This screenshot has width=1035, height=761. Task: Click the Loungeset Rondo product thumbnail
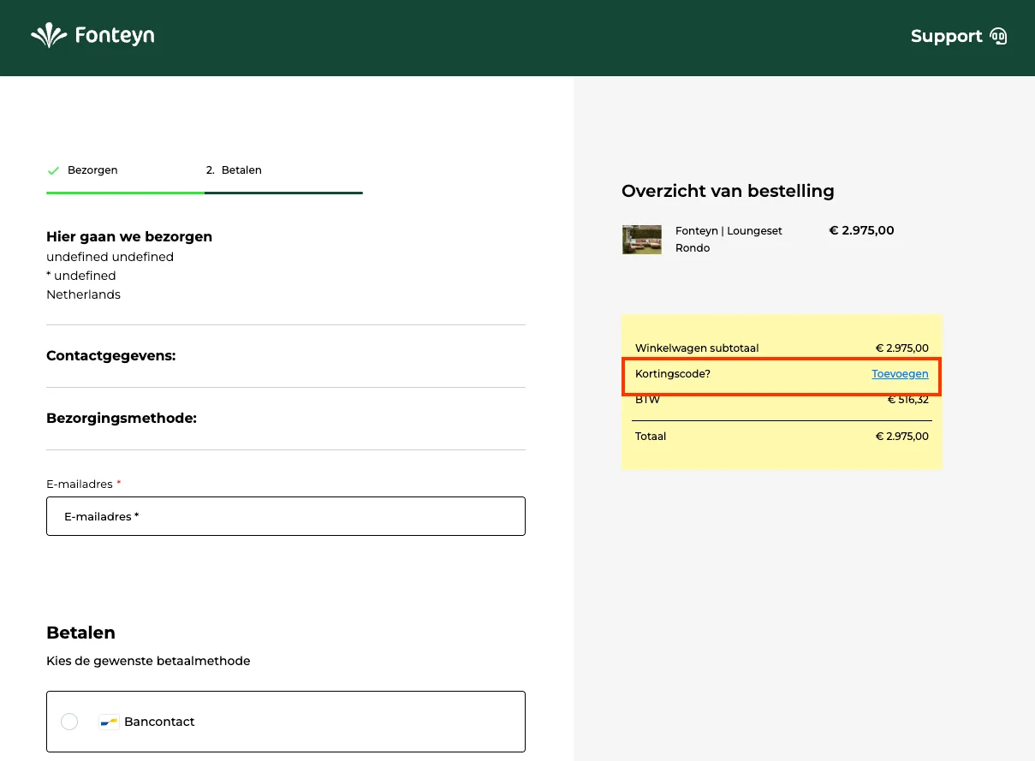(641, 240)
